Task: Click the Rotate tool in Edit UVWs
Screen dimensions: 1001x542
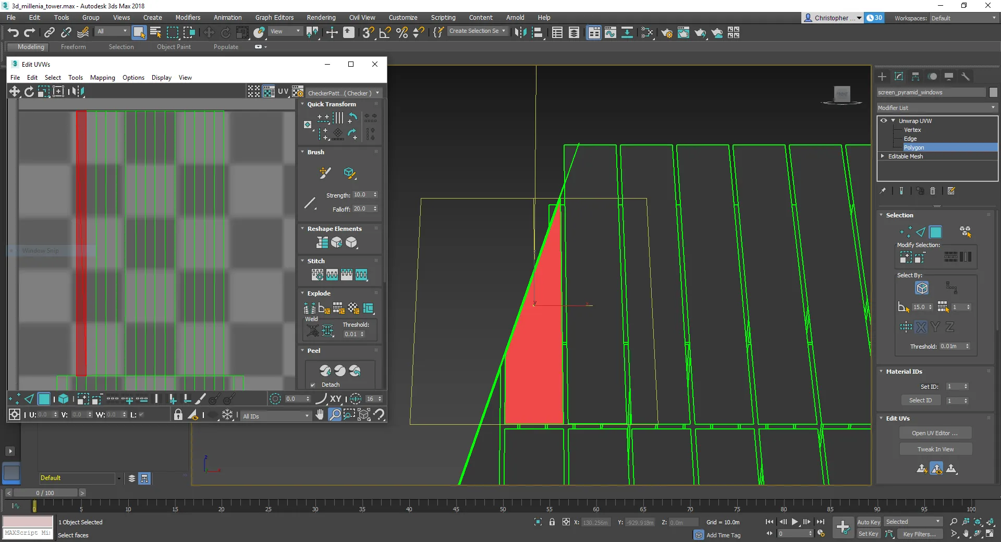Action: (x=29, y=92)
